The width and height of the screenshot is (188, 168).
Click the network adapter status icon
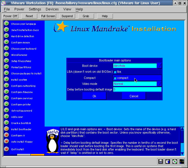pos(182,162)
